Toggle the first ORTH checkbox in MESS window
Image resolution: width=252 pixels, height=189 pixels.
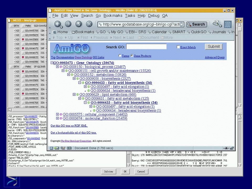[11, 26]
